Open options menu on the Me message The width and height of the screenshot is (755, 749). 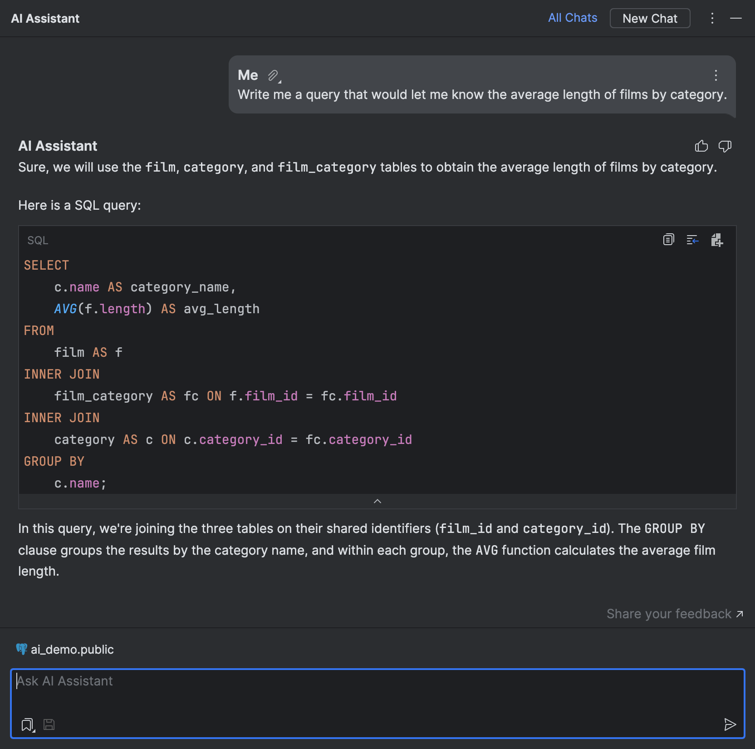pos(716,76)
